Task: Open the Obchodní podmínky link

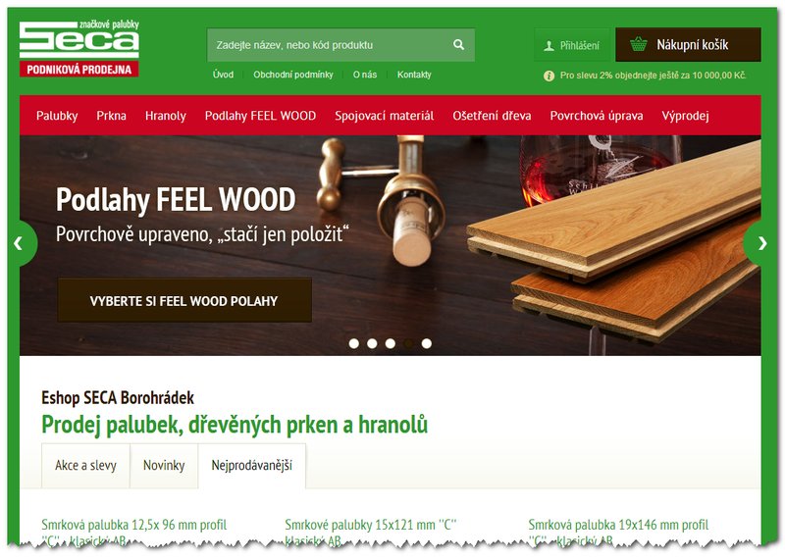Action: [x=292, y=75]
